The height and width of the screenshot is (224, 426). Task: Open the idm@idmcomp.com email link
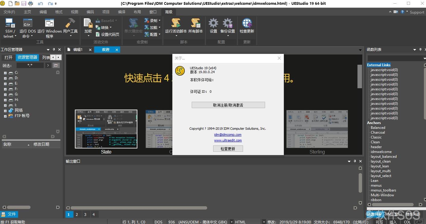[x=228, y=135]
